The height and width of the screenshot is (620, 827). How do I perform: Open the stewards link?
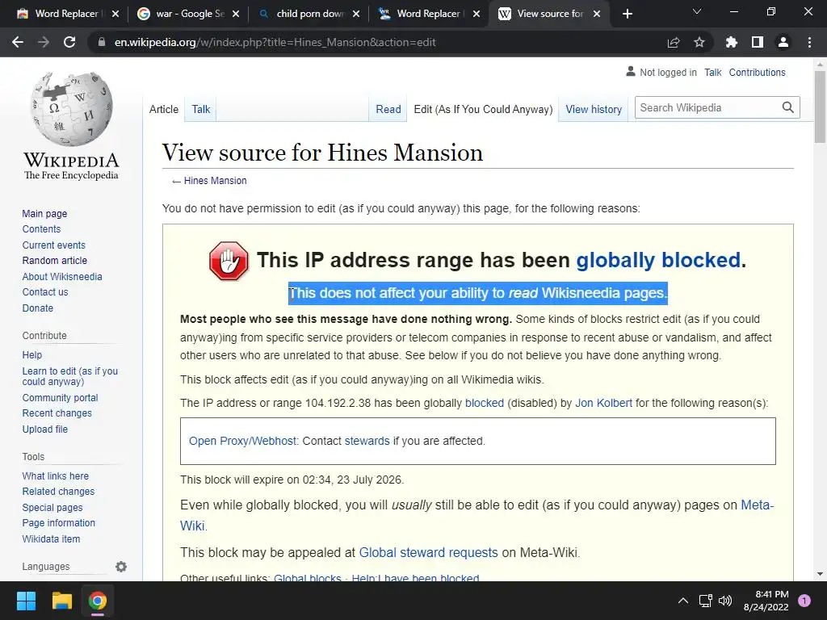click(367, 441)
